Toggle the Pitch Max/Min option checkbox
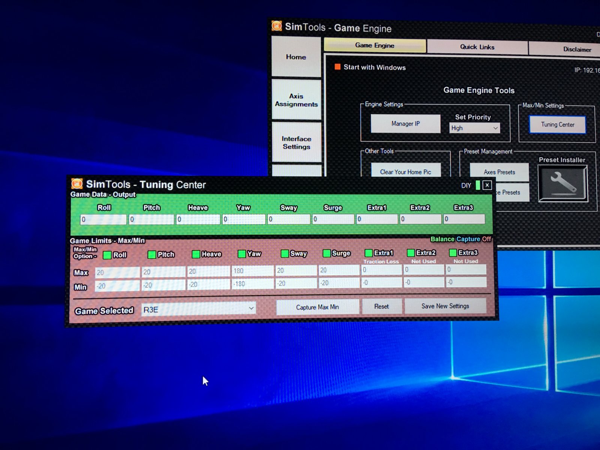Image resolution: width=600 pixels, height=450 pixels. [x=152, y=255]
